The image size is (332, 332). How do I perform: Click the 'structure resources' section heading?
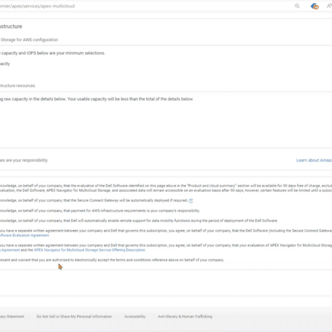[18, 86]
